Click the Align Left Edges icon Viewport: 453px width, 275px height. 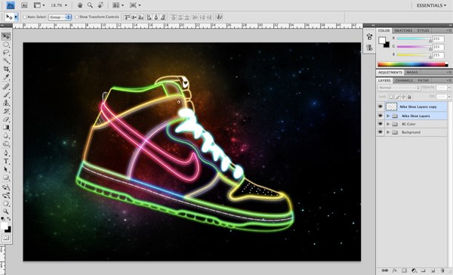click(149, 17)
